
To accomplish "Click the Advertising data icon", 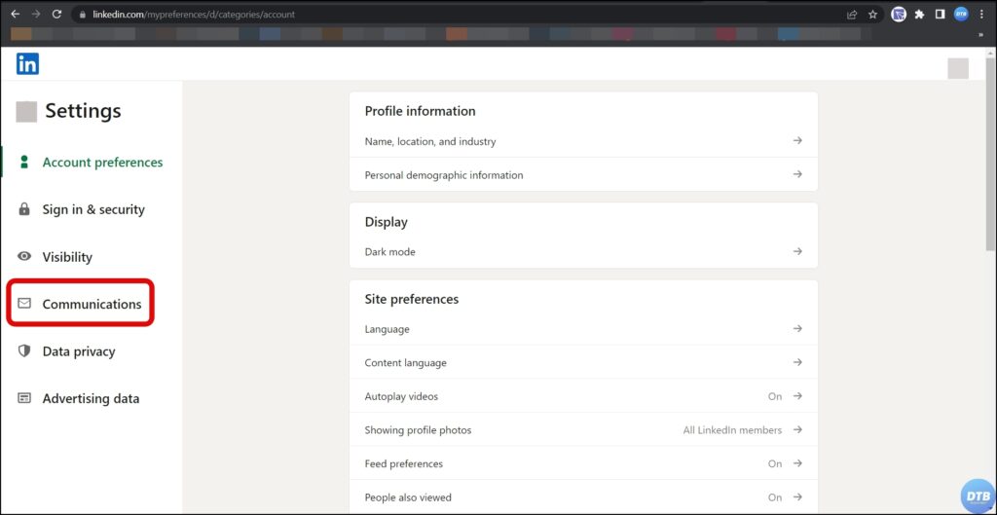I will (x=24, y=398).
